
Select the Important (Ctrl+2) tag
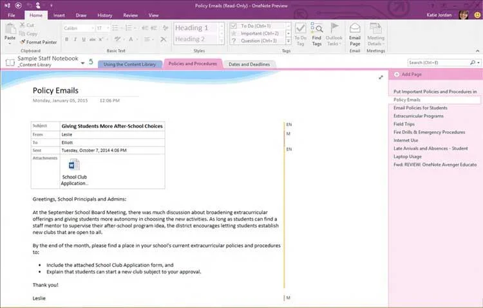[258, 33]
